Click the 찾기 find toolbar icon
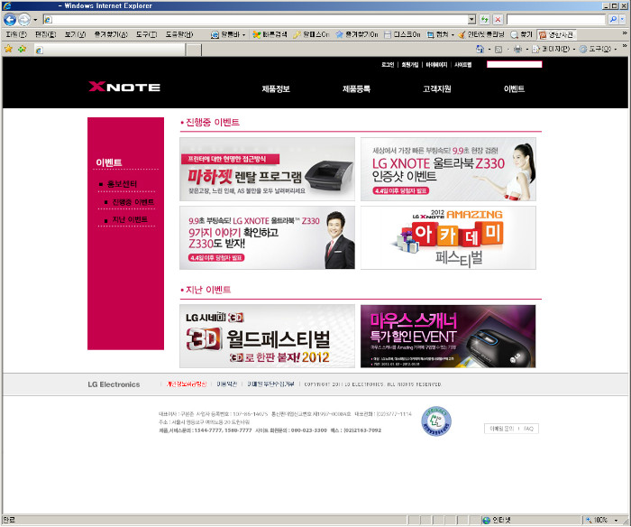This screenshot has width=631, height=527. [x=514, y=35]
